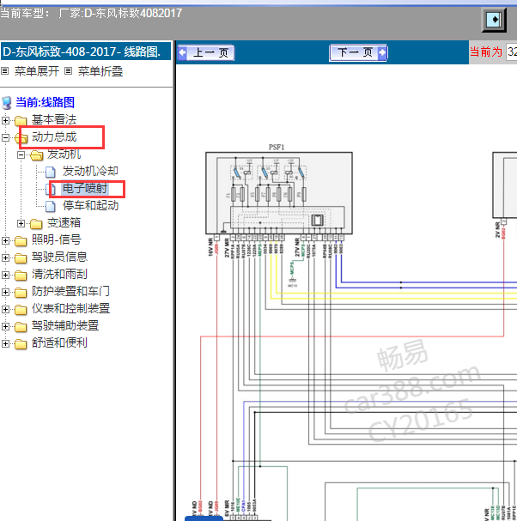Go to the previous page with 上一页

[x=206, y=53]
